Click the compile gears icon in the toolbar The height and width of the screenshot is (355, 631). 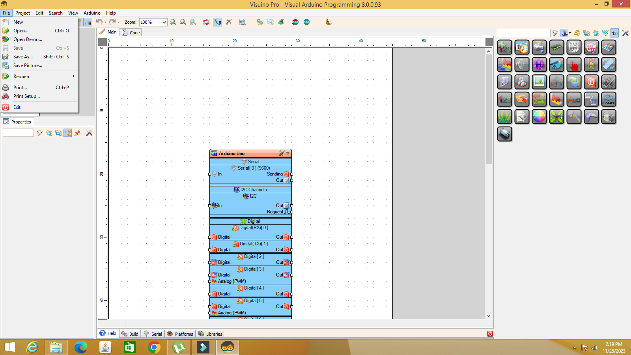tap(259, 22)
